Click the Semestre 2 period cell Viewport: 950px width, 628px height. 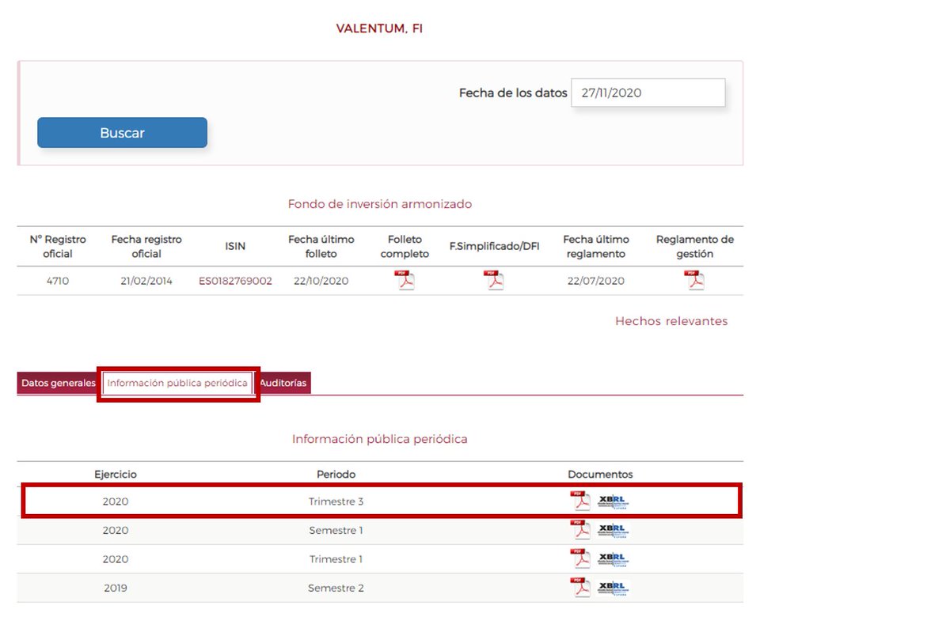tap(336, 588)
